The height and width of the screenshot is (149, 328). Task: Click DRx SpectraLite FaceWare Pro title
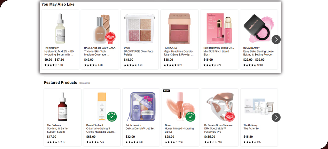tap(217, 130)
